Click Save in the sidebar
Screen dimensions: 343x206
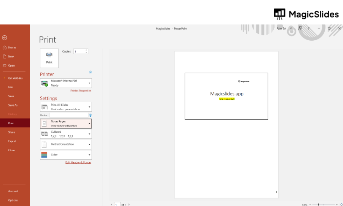(x=11, y=96)
